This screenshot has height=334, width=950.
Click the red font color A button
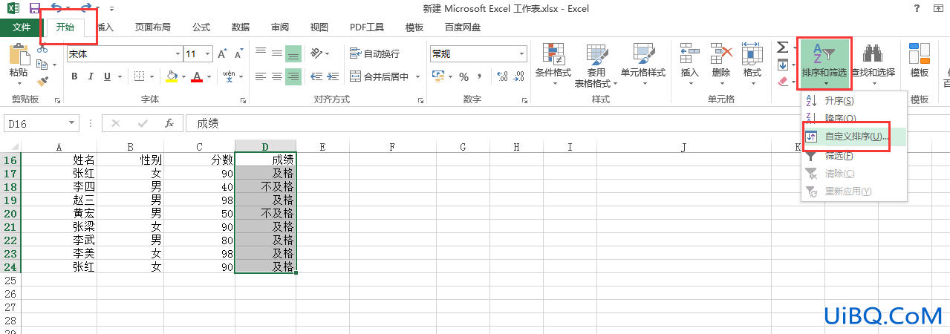(198, 76)
